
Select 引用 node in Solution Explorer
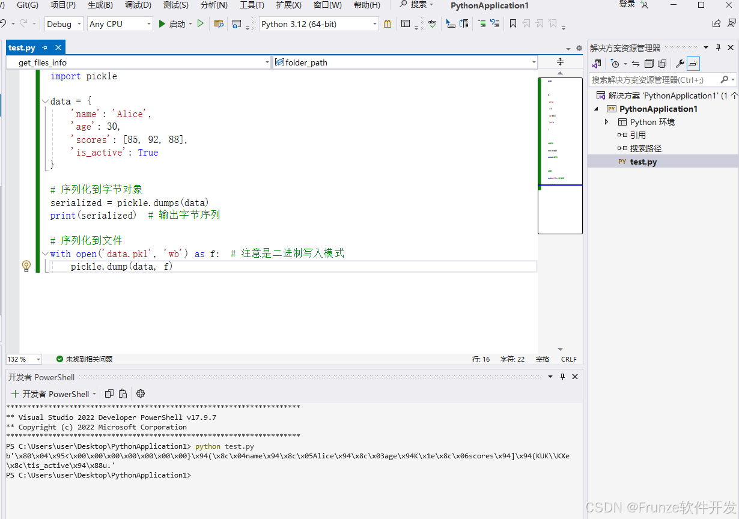(638, 135)
